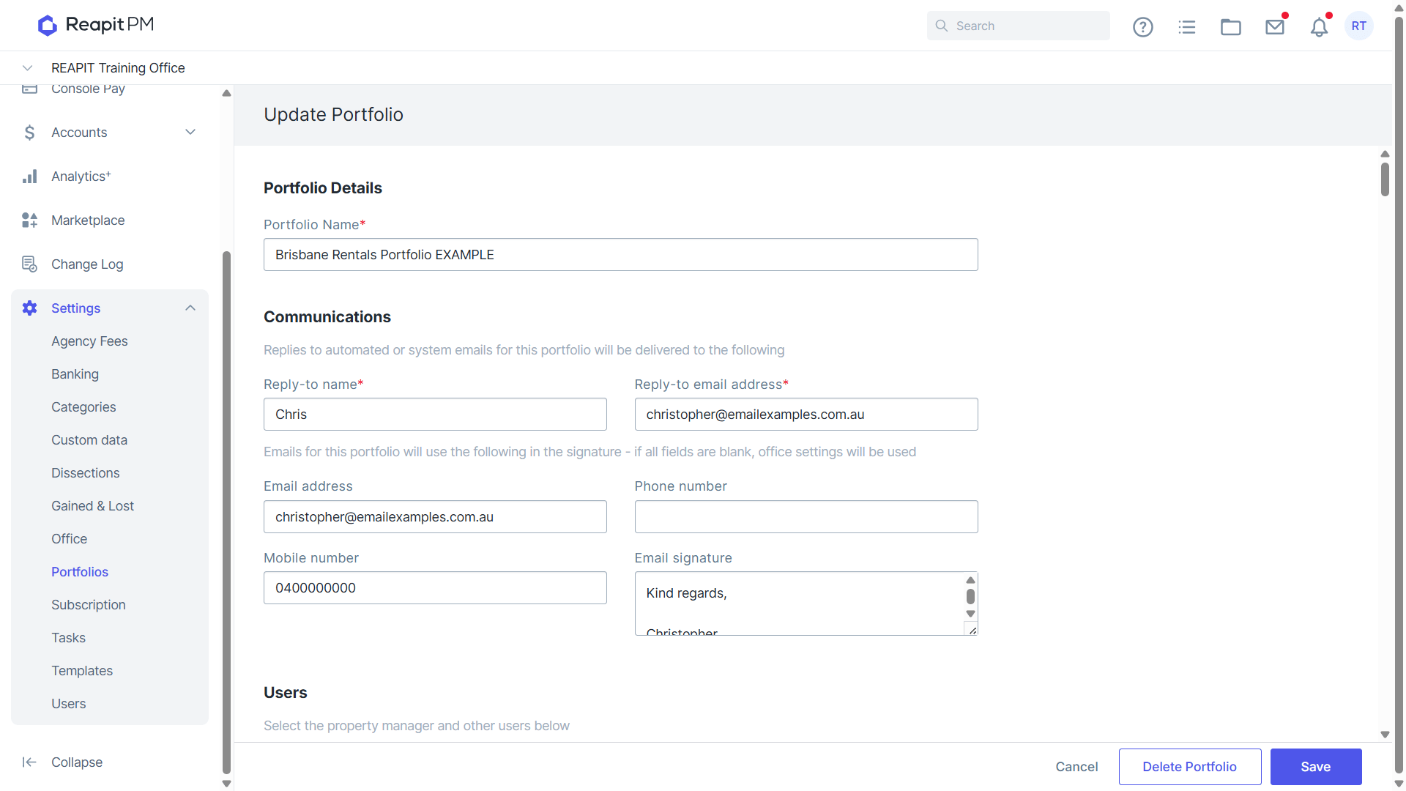Open the mail envelope icon
The height and width of the screenshot is (791, 1406).
1275,27
